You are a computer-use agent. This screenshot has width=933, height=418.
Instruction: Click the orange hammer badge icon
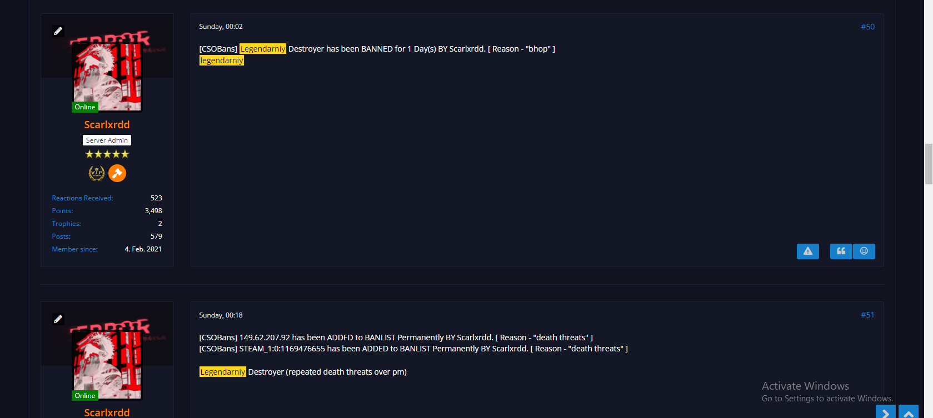117,173
